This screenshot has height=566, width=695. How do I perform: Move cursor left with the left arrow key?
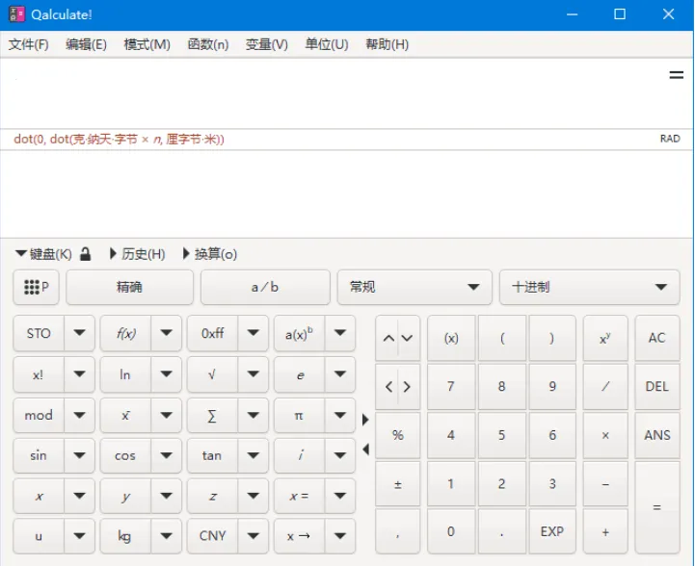click(x=388, y=387)
